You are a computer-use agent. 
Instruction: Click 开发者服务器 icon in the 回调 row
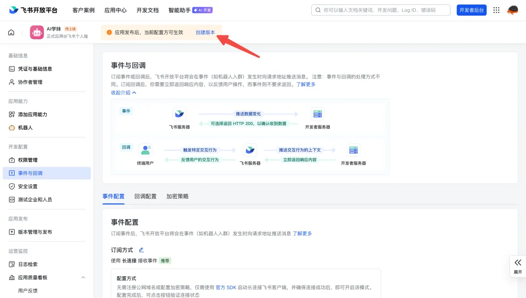pos(353,150)
